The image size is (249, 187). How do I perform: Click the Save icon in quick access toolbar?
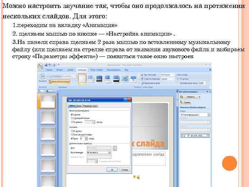pos(46,65)
